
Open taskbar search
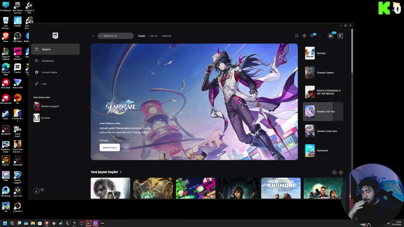coord(12,223)
